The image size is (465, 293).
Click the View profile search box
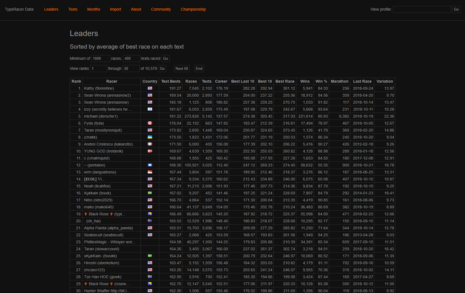(x=422, y=9)
